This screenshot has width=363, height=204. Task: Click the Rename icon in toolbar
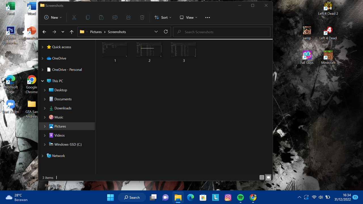115,18
